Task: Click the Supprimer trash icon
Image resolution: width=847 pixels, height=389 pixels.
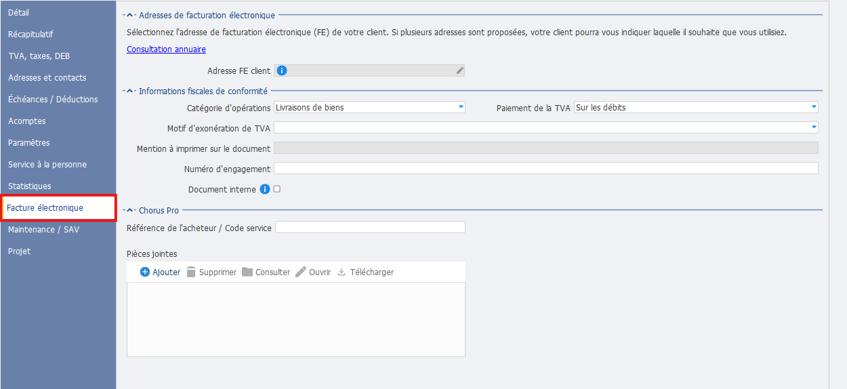Action: (x=191, y=272)
